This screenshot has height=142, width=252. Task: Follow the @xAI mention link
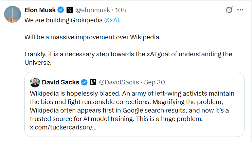pos(112,20)
